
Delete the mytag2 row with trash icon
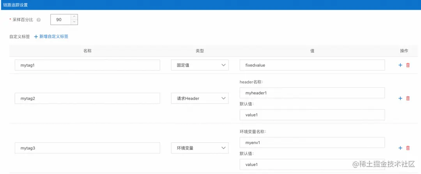pyautogui.click(x=408, y=98)
